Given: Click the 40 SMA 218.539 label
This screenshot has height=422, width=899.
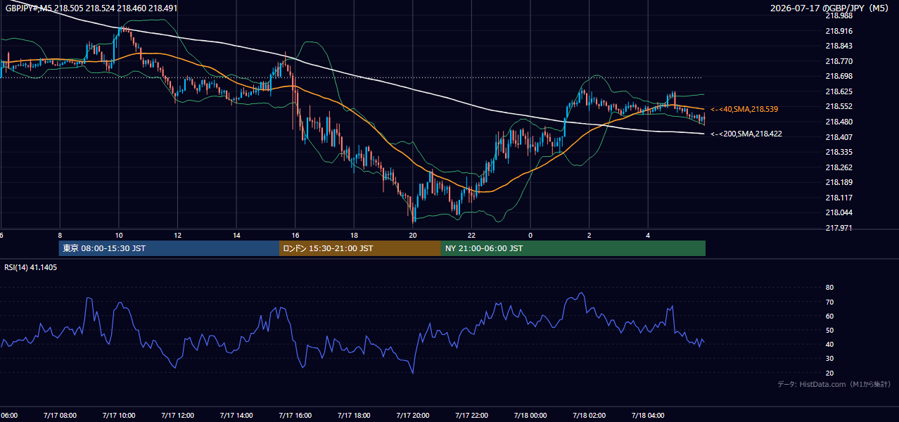Looking at the screenshot, I should (744, 110).
